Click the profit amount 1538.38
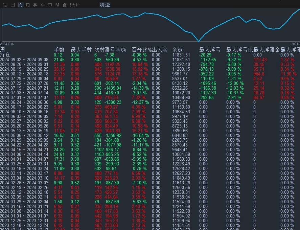The width and height of the screenshot is (300, 230). [x=113, y=69]
